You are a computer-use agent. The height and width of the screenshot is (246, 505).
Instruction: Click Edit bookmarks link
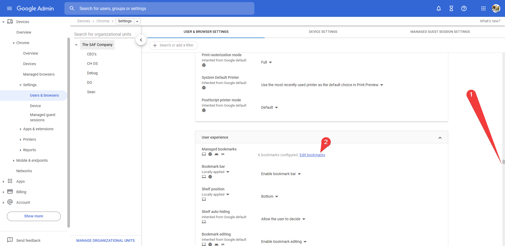click(x=312, y=155)
